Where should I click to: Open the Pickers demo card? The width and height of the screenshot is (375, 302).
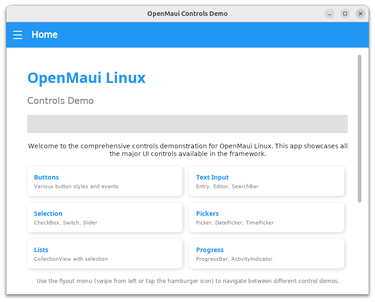[266, 217]
